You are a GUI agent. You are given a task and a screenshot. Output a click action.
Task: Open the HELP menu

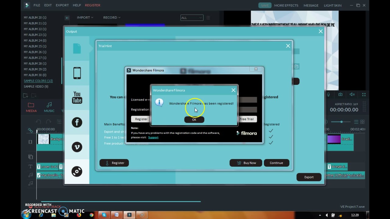pyautogui.click(x=77, y=5)
